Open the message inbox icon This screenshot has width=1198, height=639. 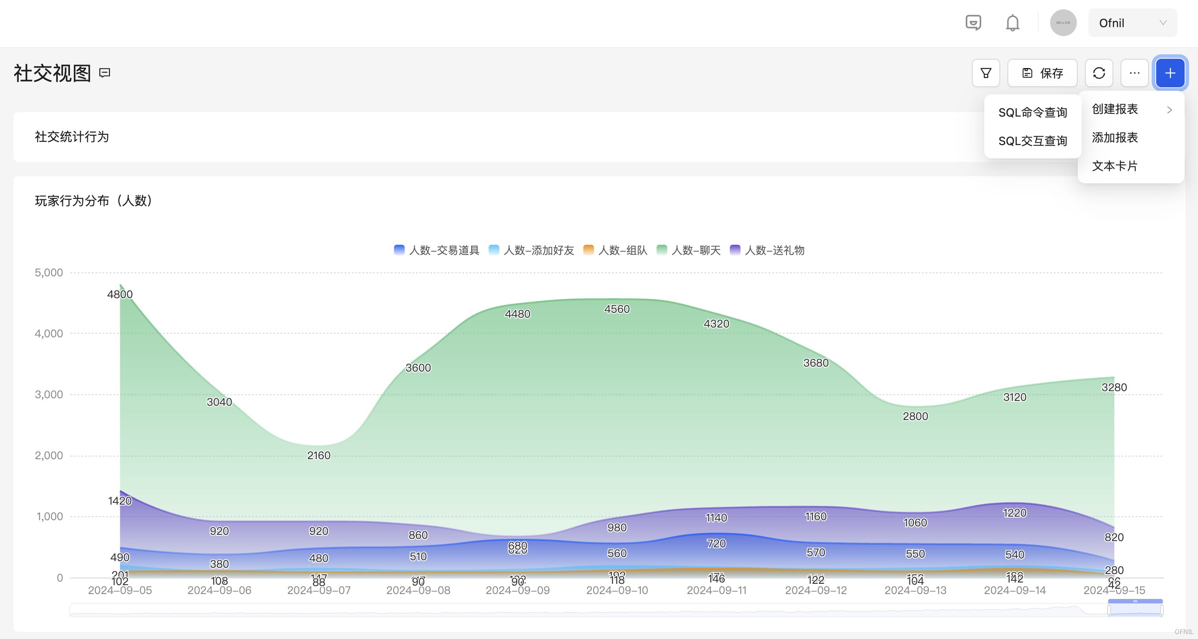point(973,23)
